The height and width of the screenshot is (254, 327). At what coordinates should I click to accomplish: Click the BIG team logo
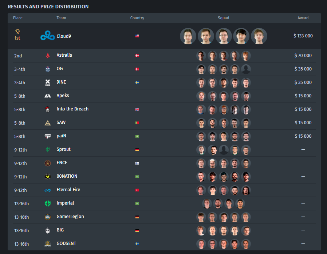coord(48,230)
